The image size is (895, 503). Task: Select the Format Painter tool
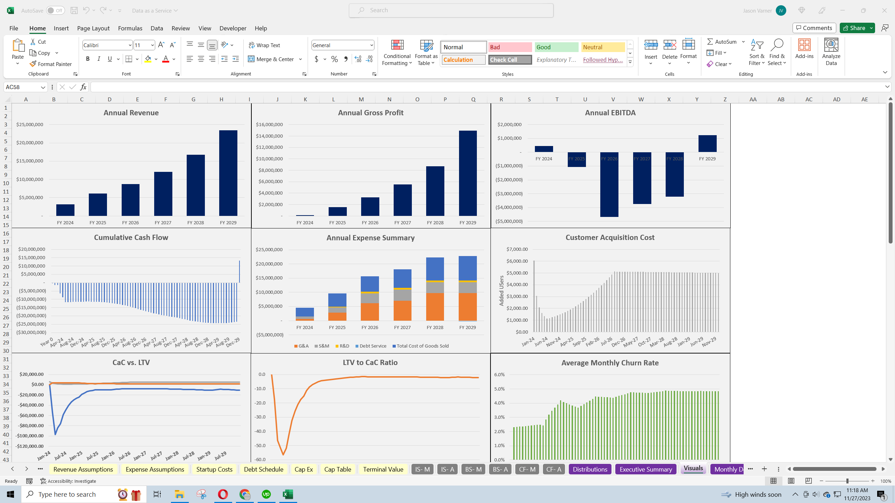tap(50, 64)
